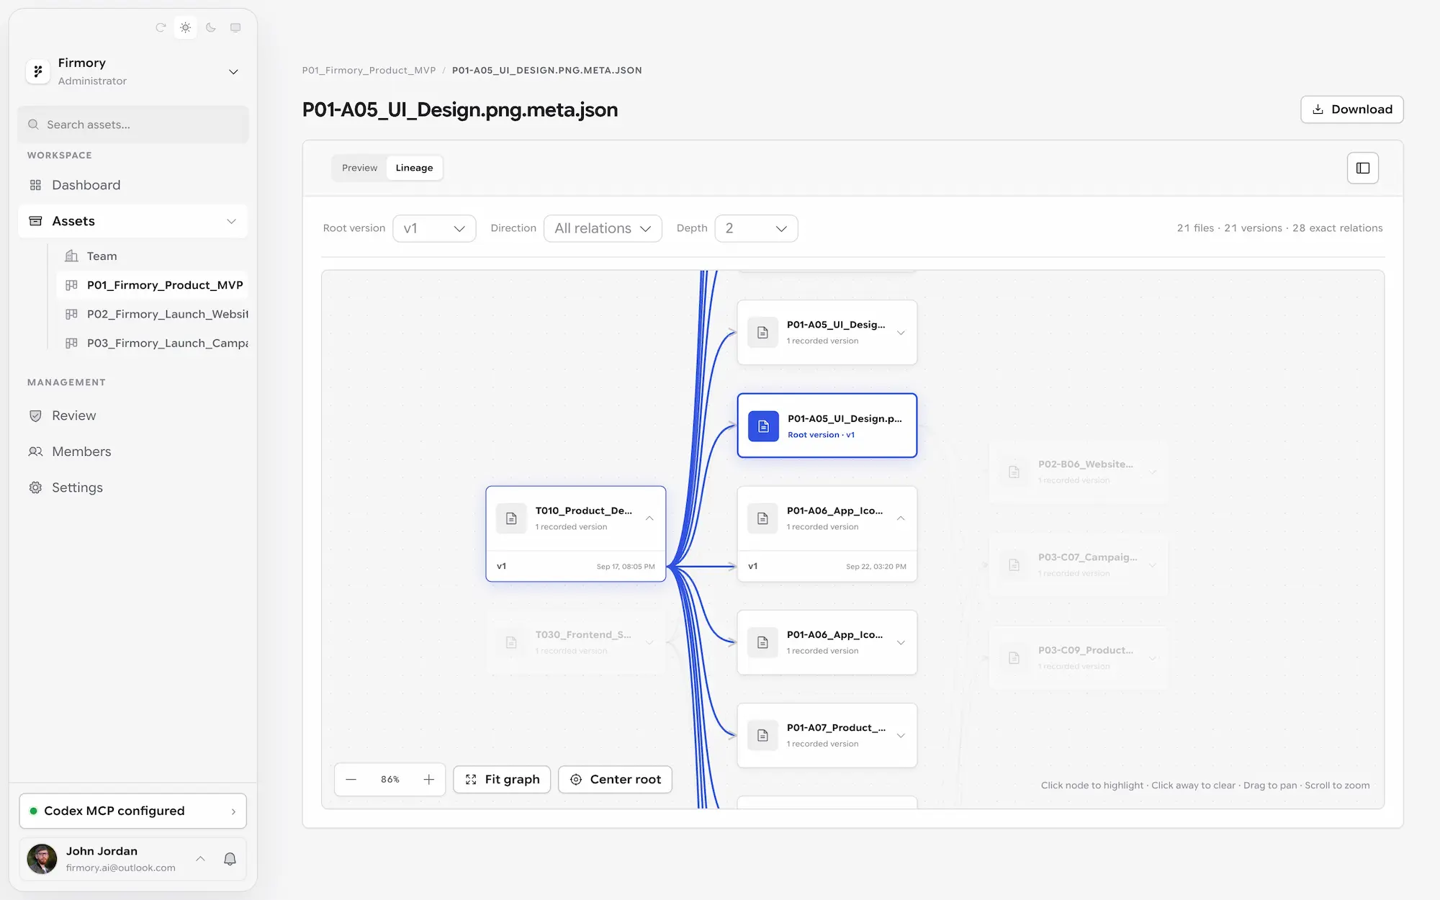Click the Center root button
Image resolution: width=1440 pixels, height=900 pixels.
(x=615, y=780)
